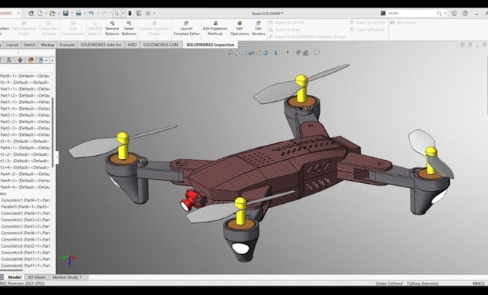Screen dimensions: 488x295
Task: Select Parallel1 mate in the feature tree
Action: click(x=26, y=207)
